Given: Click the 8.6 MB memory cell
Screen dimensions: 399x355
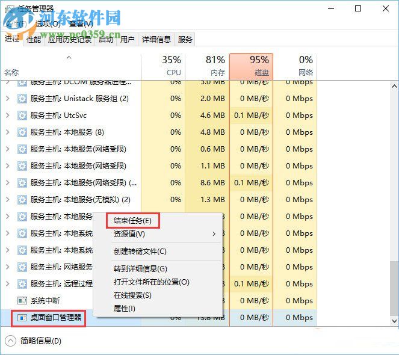Looking at the screenshot, I should [x=208, y=183].
